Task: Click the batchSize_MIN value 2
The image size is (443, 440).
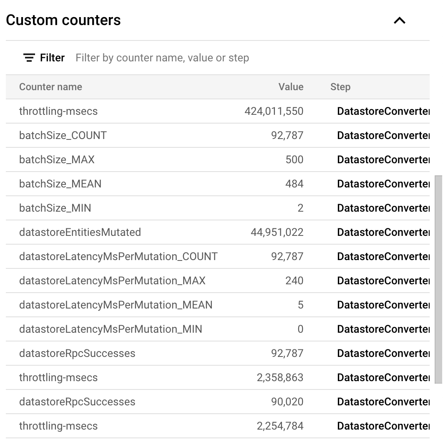Action: 300,208
